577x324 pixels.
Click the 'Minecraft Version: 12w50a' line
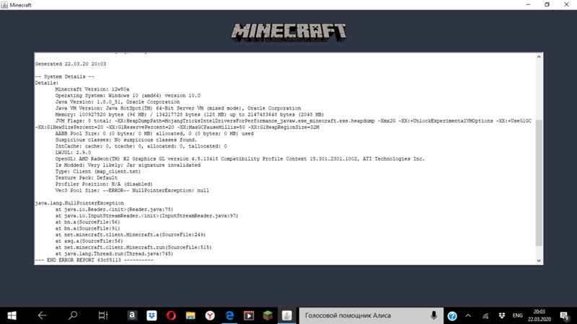pos(92,89)
